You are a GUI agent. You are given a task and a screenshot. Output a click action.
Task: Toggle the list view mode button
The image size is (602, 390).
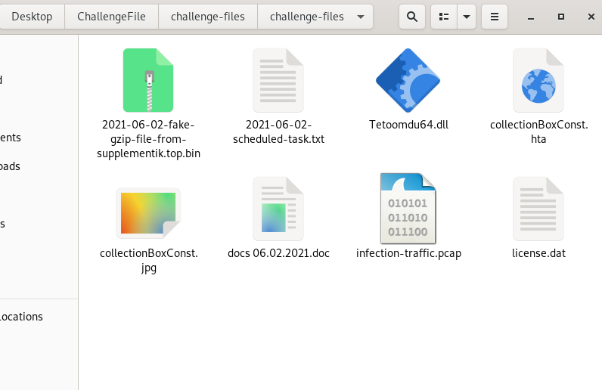(x=445, y=17)
